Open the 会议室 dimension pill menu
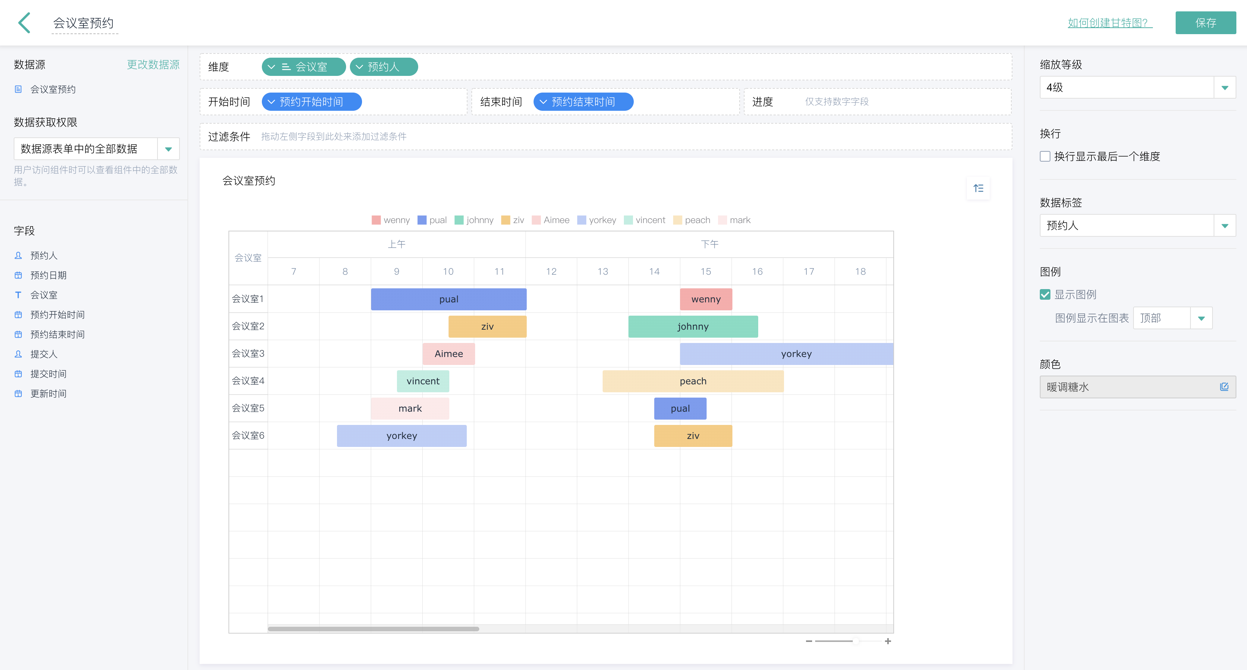This screenshot has width=1247, height=670. 272,67
